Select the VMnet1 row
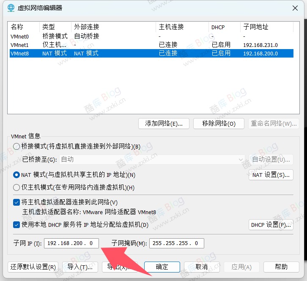Screen dimensions: 307x281 pyautogui.click(x=151, y=45)
